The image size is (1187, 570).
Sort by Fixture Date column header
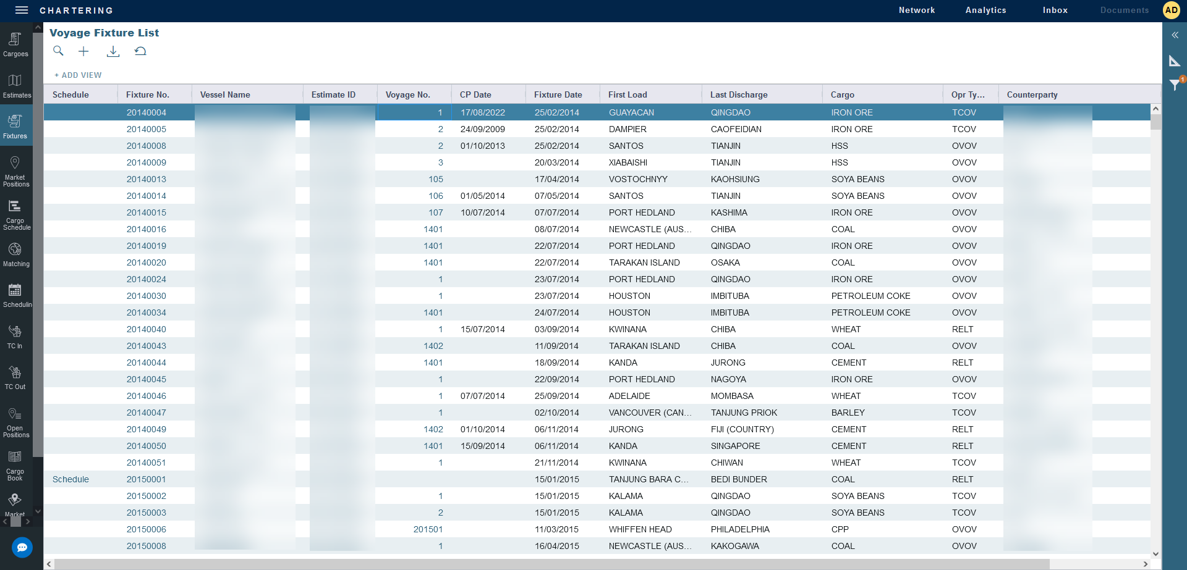click(558, 94)
